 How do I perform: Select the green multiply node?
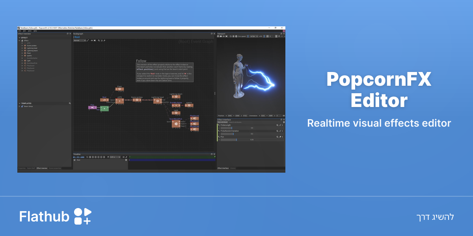click(x=104, y=109)
